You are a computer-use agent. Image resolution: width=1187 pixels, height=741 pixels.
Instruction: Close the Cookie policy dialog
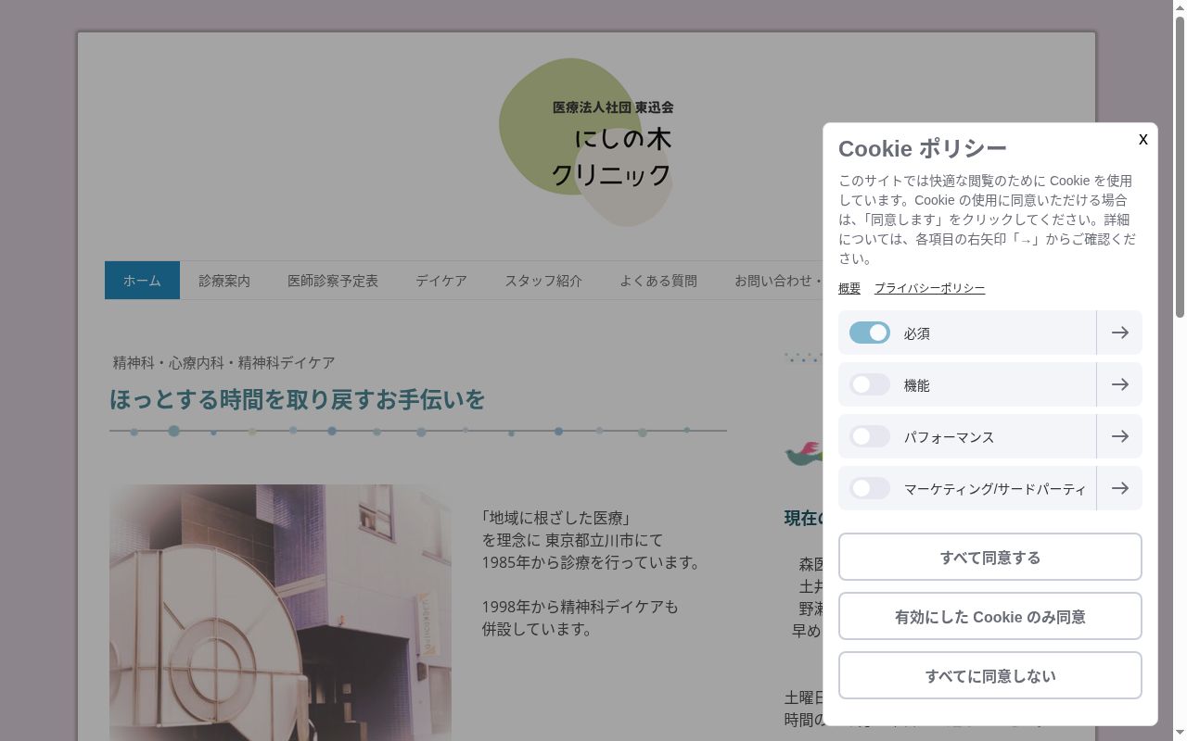pyautogui.click(x=1142, y=139)
